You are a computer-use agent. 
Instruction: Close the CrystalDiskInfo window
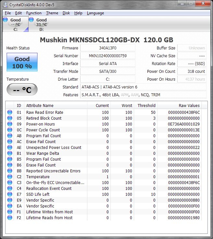[x=203, y=3]
